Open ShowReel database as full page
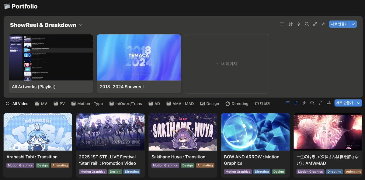 [315, 24]
